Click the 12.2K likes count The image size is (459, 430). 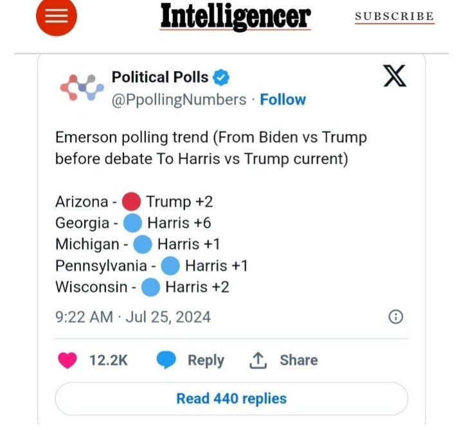(108, 361)
